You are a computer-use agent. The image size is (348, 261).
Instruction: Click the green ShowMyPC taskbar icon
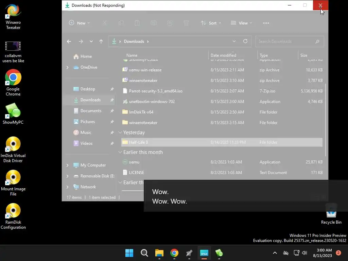tap(219, 253)
